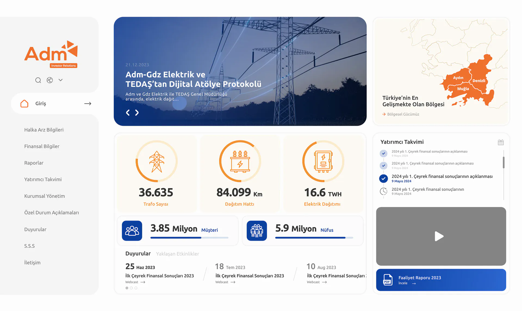Click the transmission tower Trafo Sayısı icon
Image resolution: width=522 pixels, height=311 pixels.
coord(157,162)
